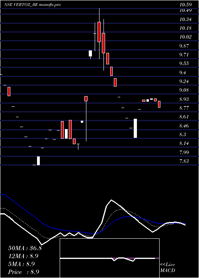Click the tallest red candlestick at the peak
Viewport: 199px width, 278px height.
click(x=99, y=32)
